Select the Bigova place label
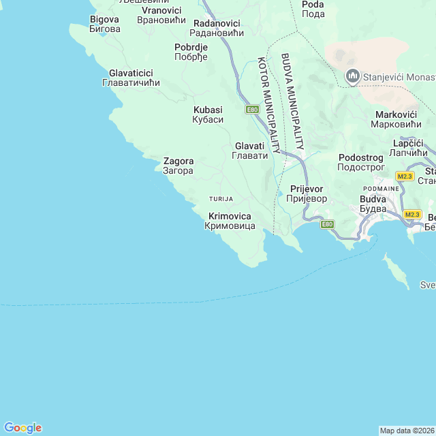436x436 pixels. click(104, 25)
